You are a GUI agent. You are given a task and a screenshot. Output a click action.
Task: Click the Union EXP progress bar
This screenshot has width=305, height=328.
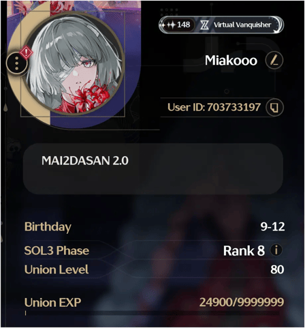(x=152, y=314)
